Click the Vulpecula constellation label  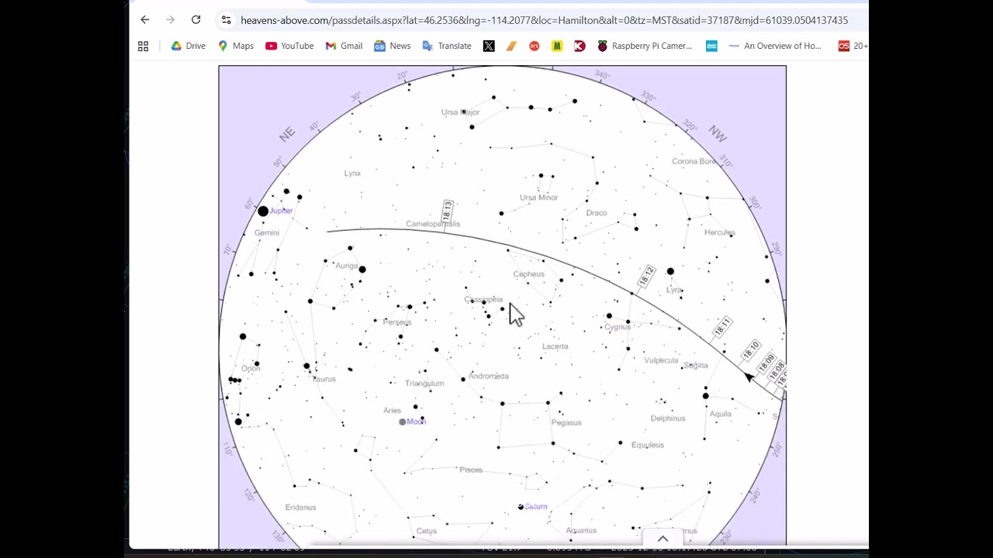coord(661,360)
